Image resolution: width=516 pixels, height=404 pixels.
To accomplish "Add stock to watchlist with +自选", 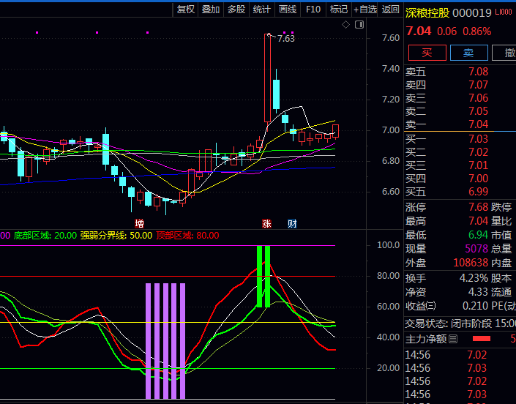I will click(365, 10).
